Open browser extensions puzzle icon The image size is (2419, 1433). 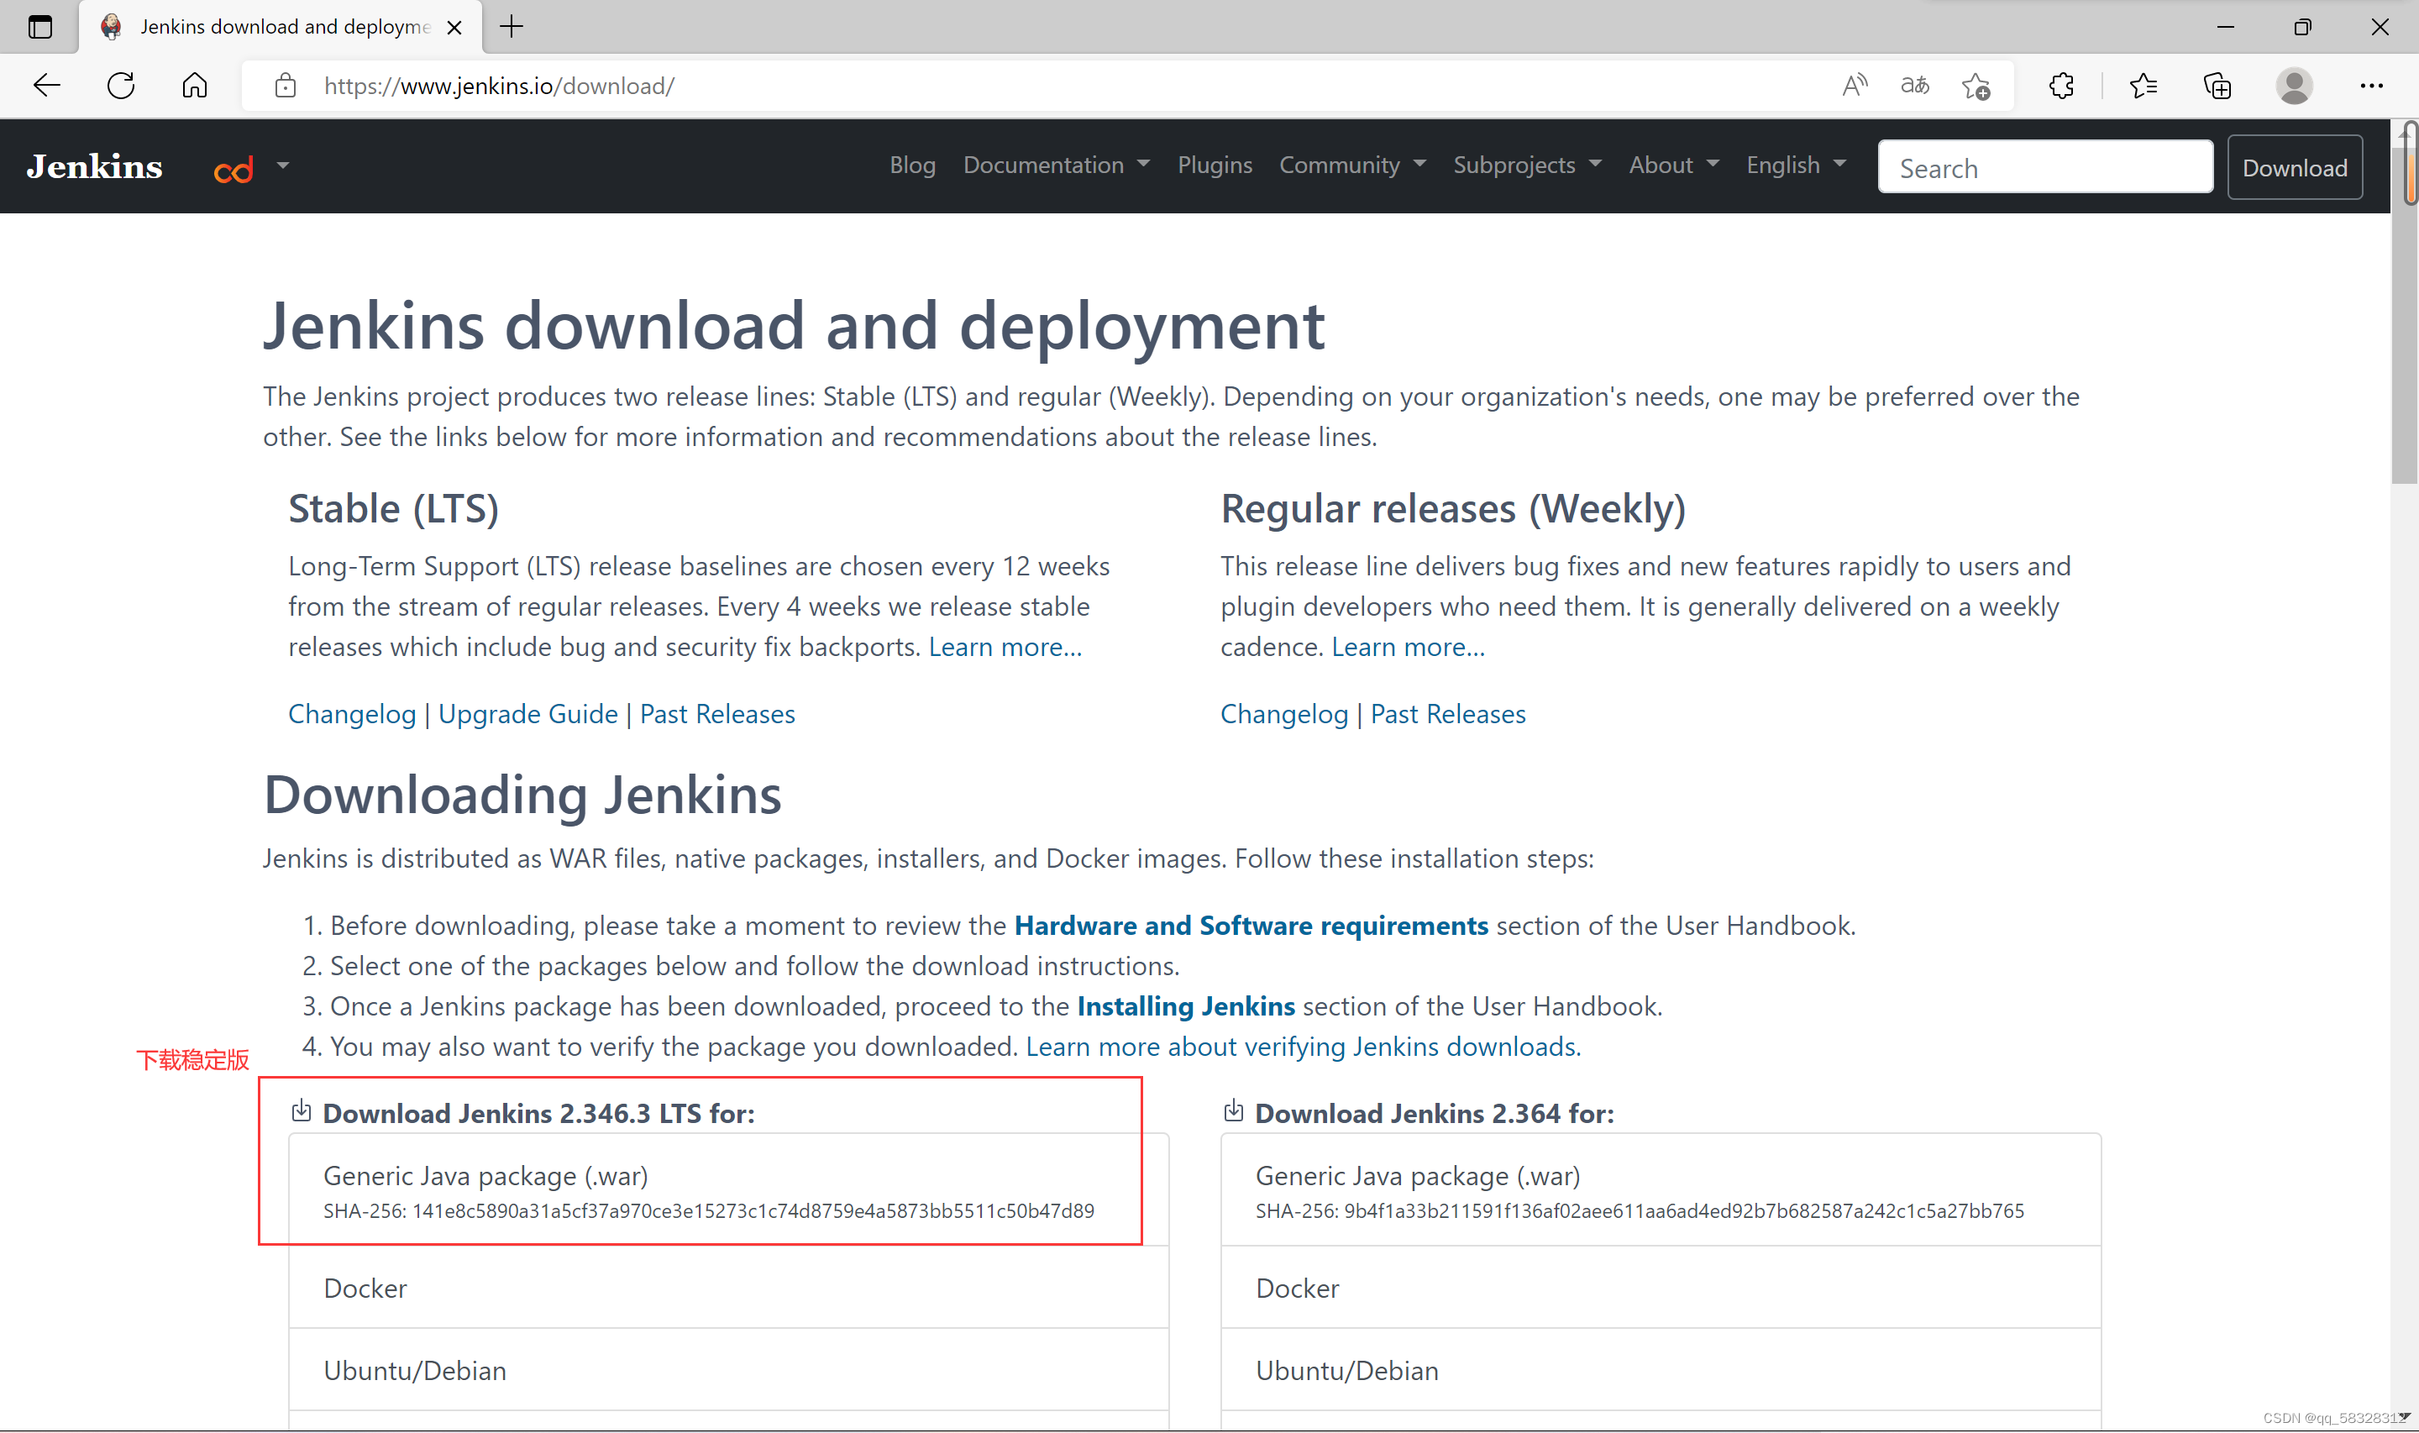2061,86
